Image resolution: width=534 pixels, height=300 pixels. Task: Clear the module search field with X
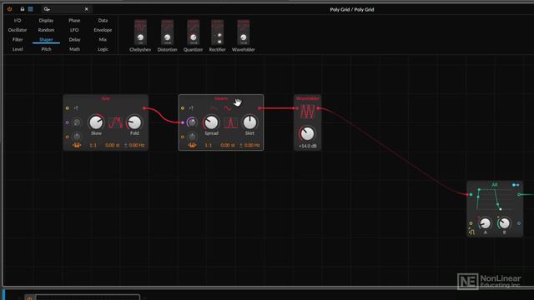tap(87, 9)
